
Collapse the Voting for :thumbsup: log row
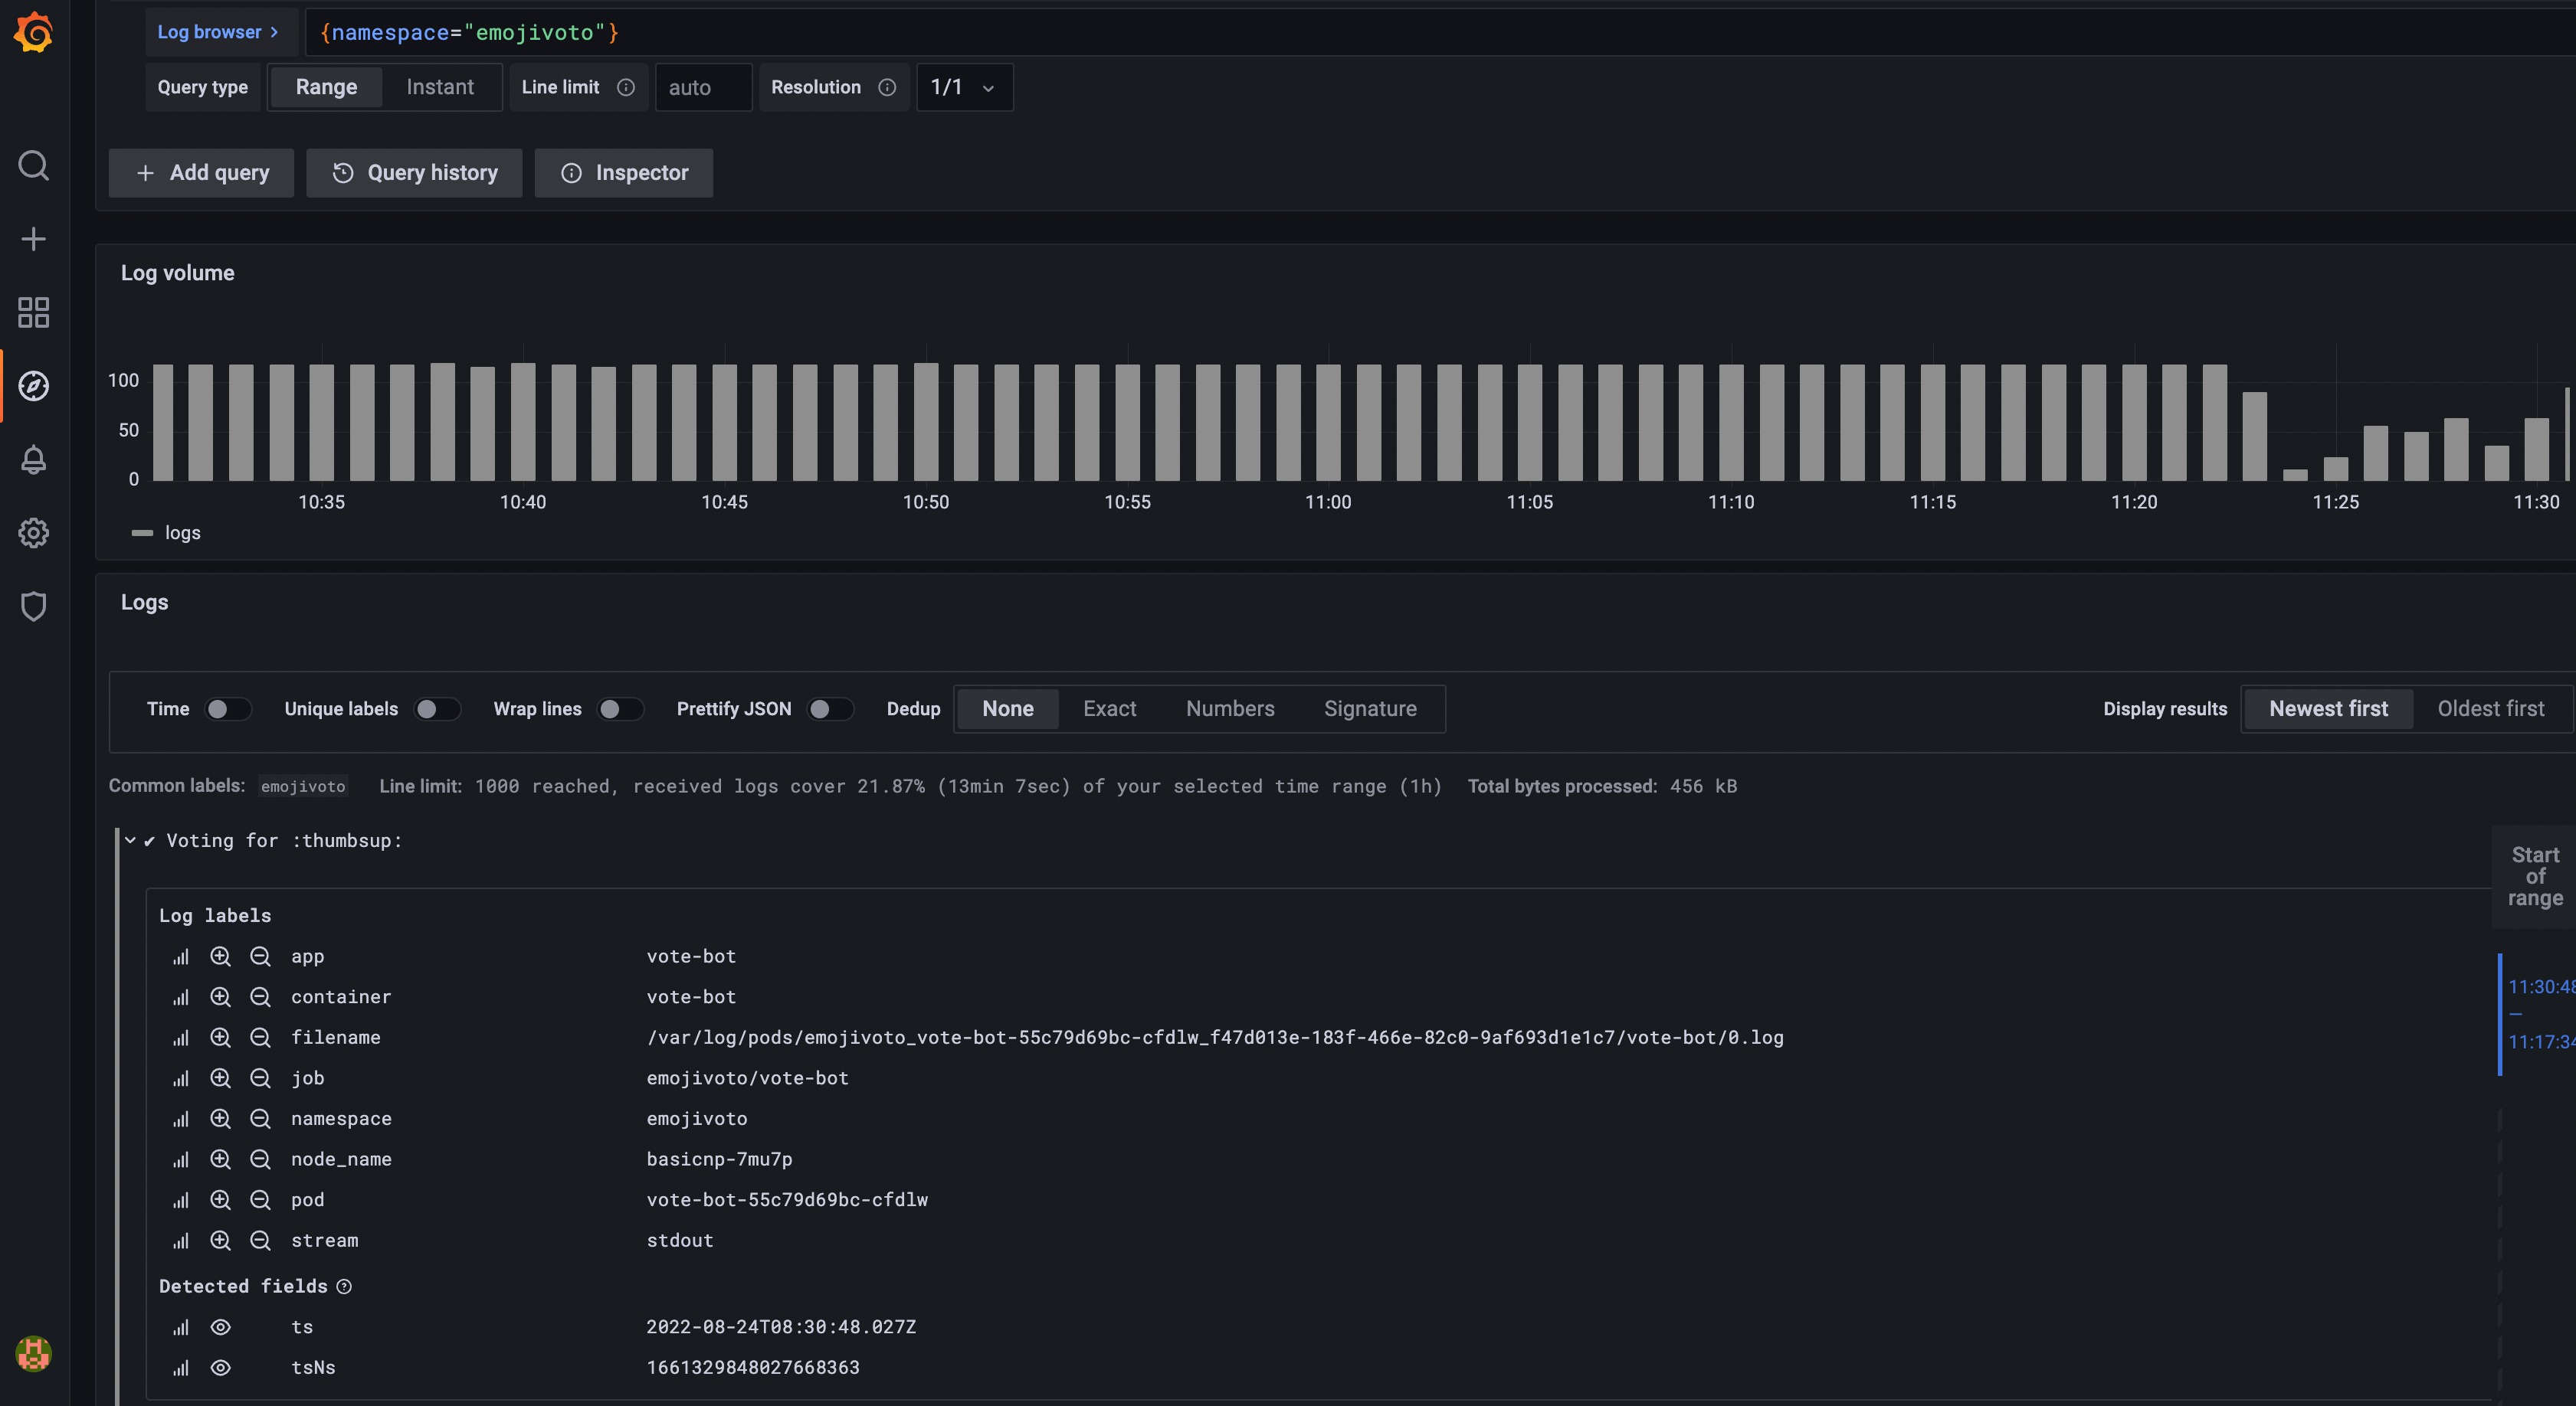(130, 840)
